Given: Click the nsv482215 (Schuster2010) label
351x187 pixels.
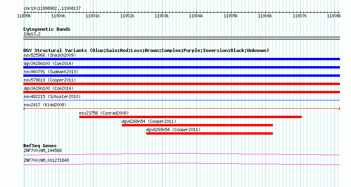Looking at the screenshot, I should coord(52,96).
